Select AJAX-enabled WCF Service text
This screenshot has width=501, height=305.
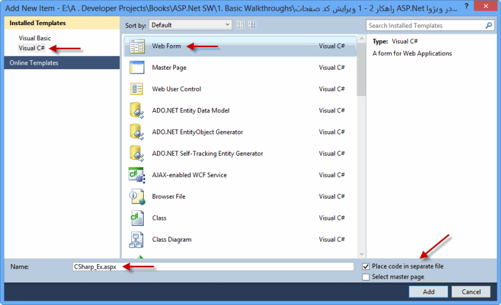[x=189, y=175]
